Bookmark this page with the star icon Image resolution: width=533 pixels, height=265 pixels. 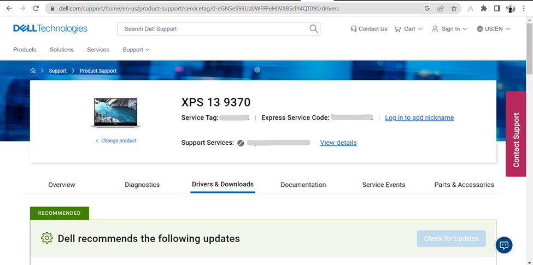454,9
